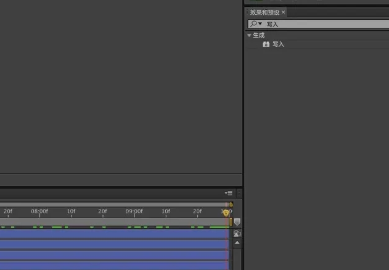Click the timeline scroll up arrow
389x270 pixels.
tap(237, 242)
